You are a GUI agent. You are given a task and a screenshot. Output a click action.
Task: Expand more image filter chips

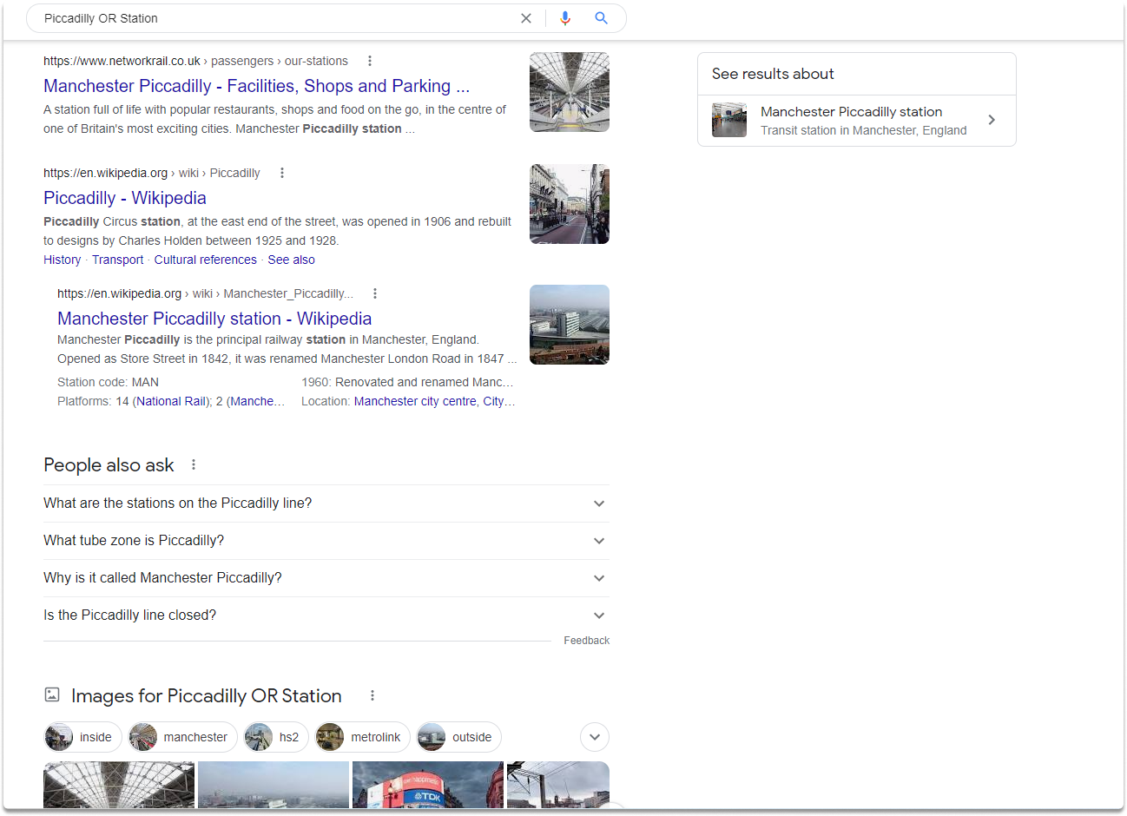coord(595,737)
